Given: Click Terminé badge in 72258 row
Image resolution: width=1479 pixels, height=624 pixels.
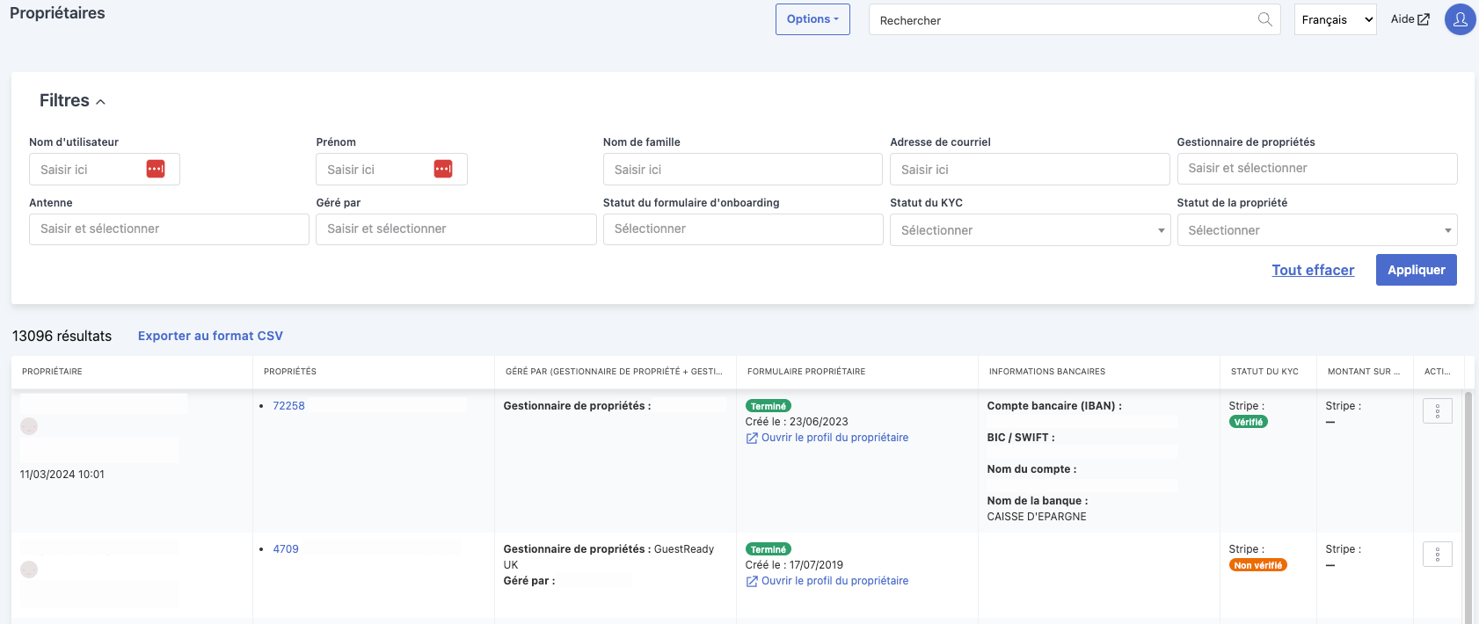Looking at the screenshot, I should pos(769,406).
